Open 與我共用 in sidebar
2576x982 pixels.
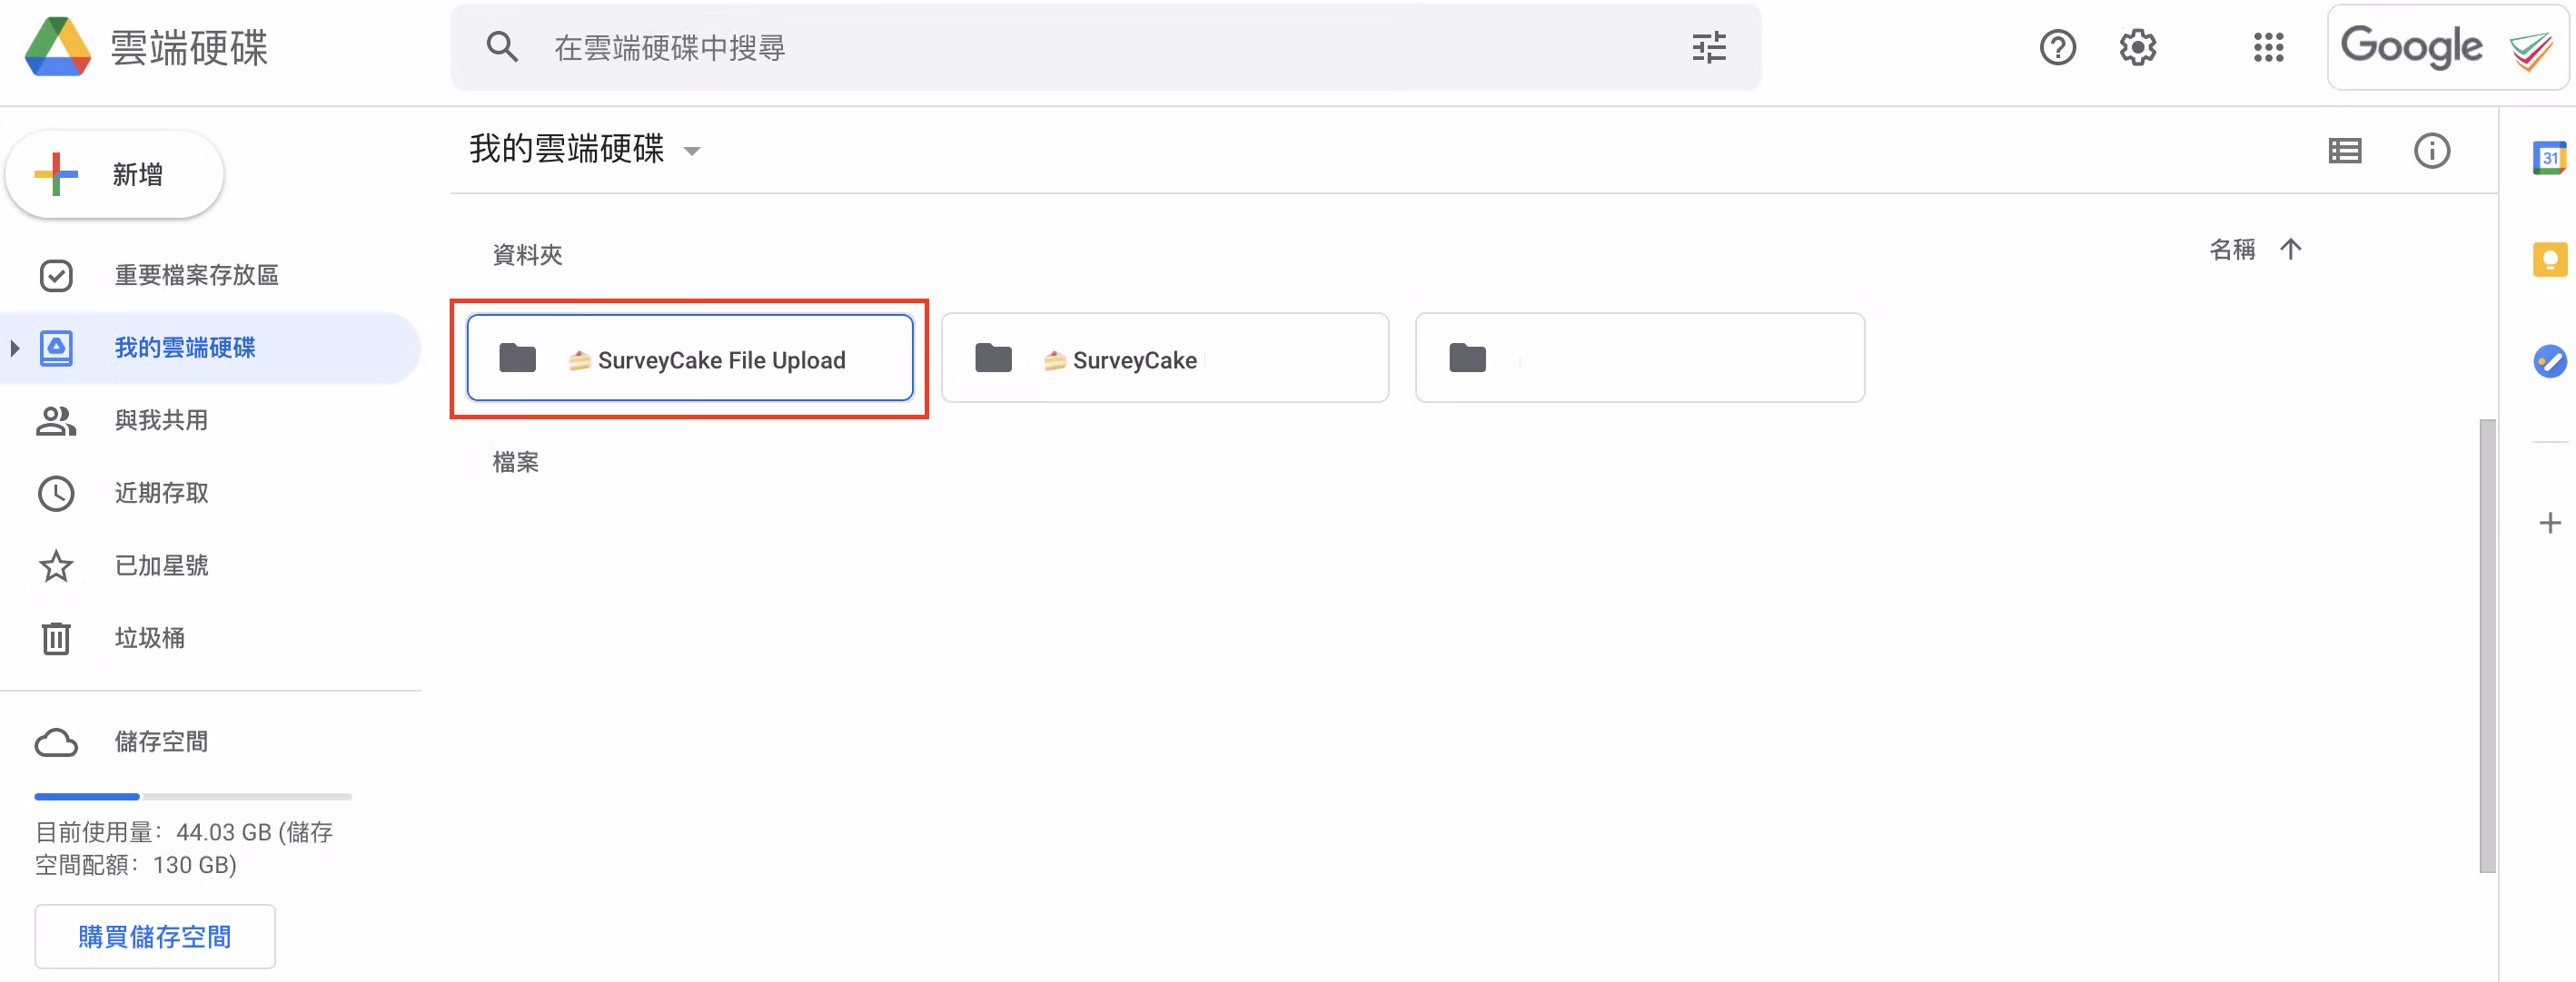click(210, 420)
